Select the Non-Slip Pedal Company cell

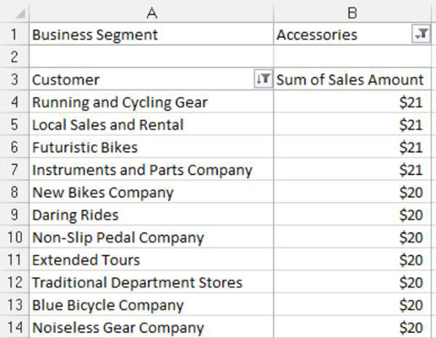151,237
